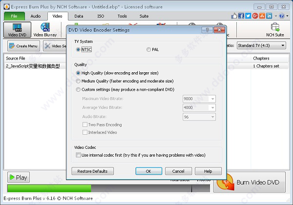Click the Cancel button in dialog
293x205 pixels.
[178, 171]
